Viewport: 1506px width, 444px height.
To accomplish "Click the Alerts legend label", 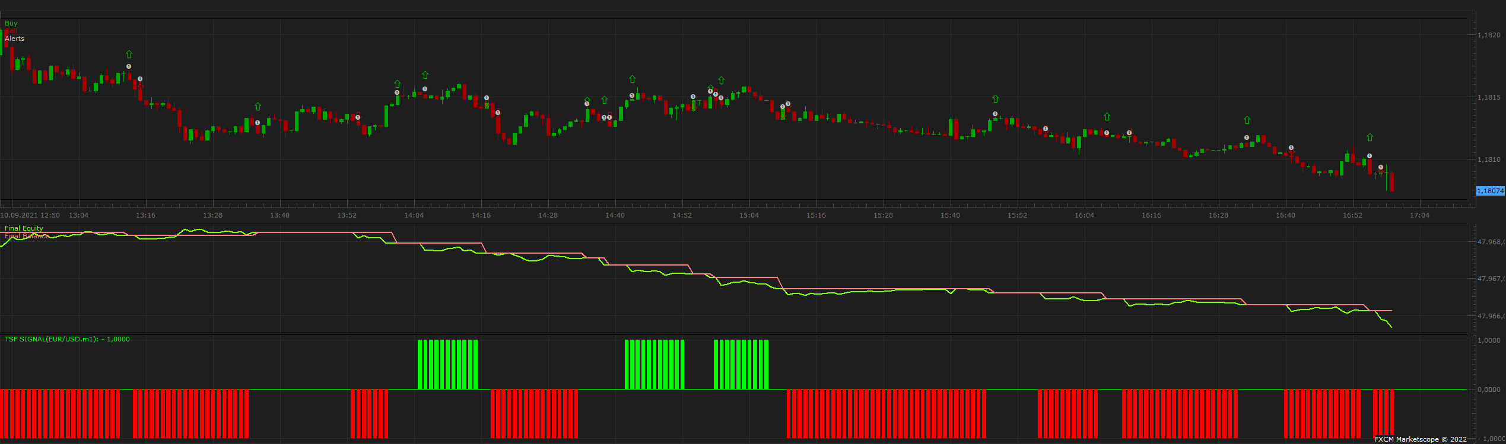I will click(15, 39).
